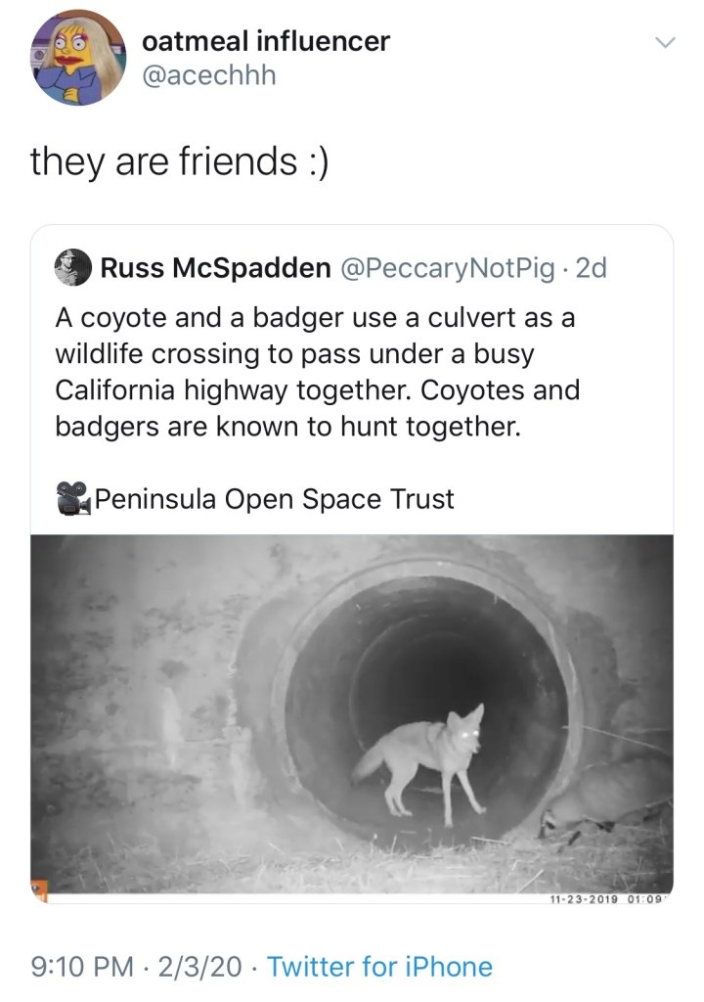Screen dimensions: 704x1002
Task: Click the dark culvert opening above the coyote
Action: [x=430, y=646]
